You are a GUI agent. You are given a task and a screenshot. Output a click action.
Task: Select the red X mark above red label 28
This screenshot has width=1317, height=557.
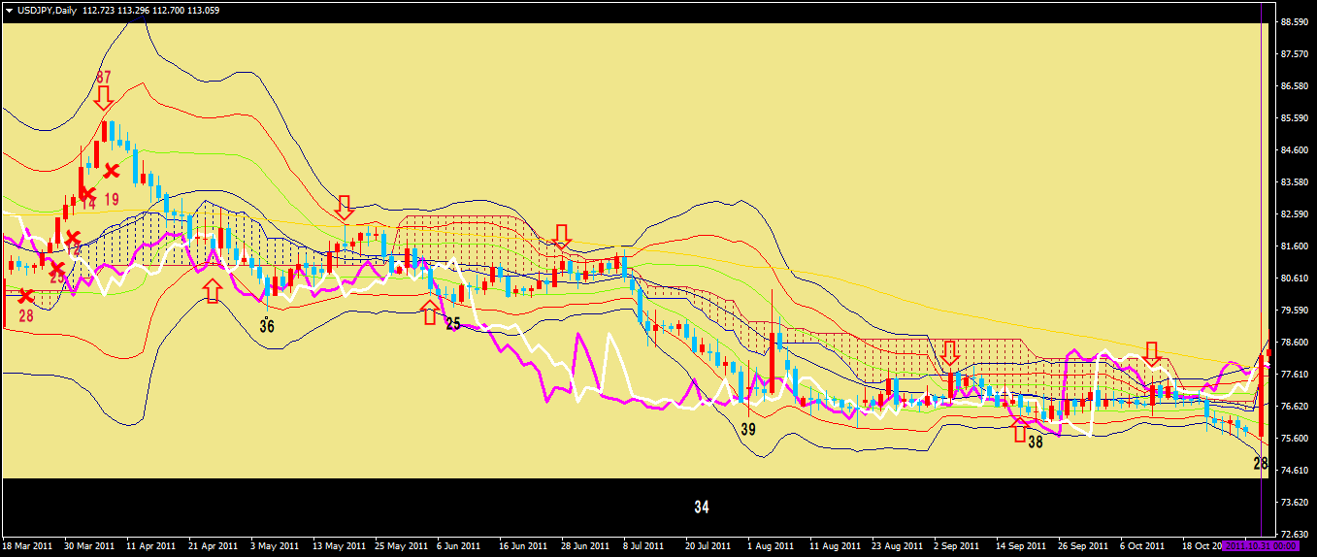[x=26, y=295]
